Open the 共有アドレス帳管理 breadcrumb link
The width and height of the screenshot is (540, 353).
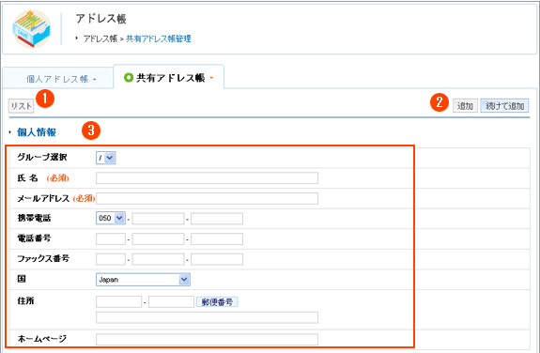159,38
